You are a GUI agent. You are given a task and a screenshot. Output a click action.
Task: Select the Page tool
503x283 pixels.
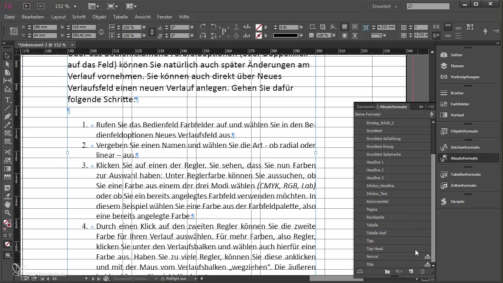[7, 72]
